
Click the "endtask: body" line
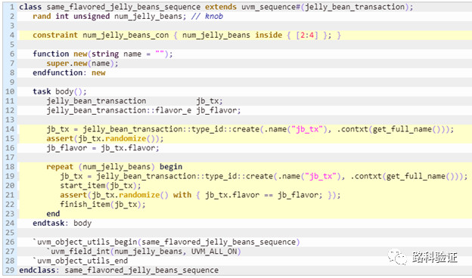click(62, 224)
